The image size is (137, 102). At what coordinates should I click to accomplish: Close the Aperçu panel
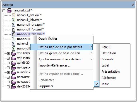(133, 4)
